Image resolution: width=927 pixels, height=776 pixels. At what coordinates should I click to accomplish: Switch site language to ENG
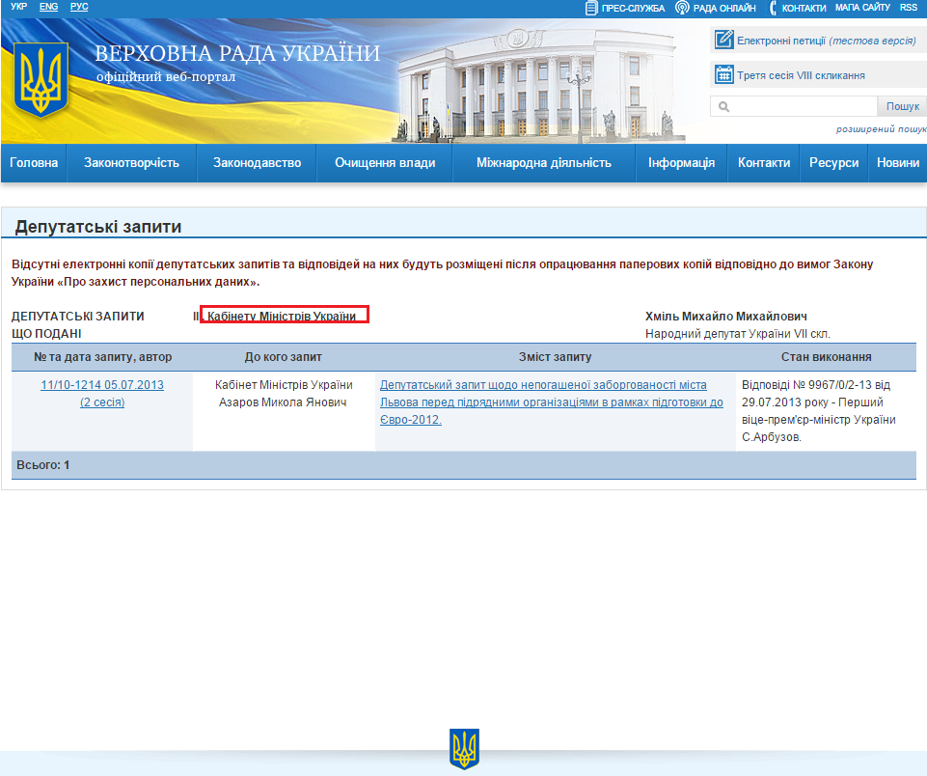46,7
